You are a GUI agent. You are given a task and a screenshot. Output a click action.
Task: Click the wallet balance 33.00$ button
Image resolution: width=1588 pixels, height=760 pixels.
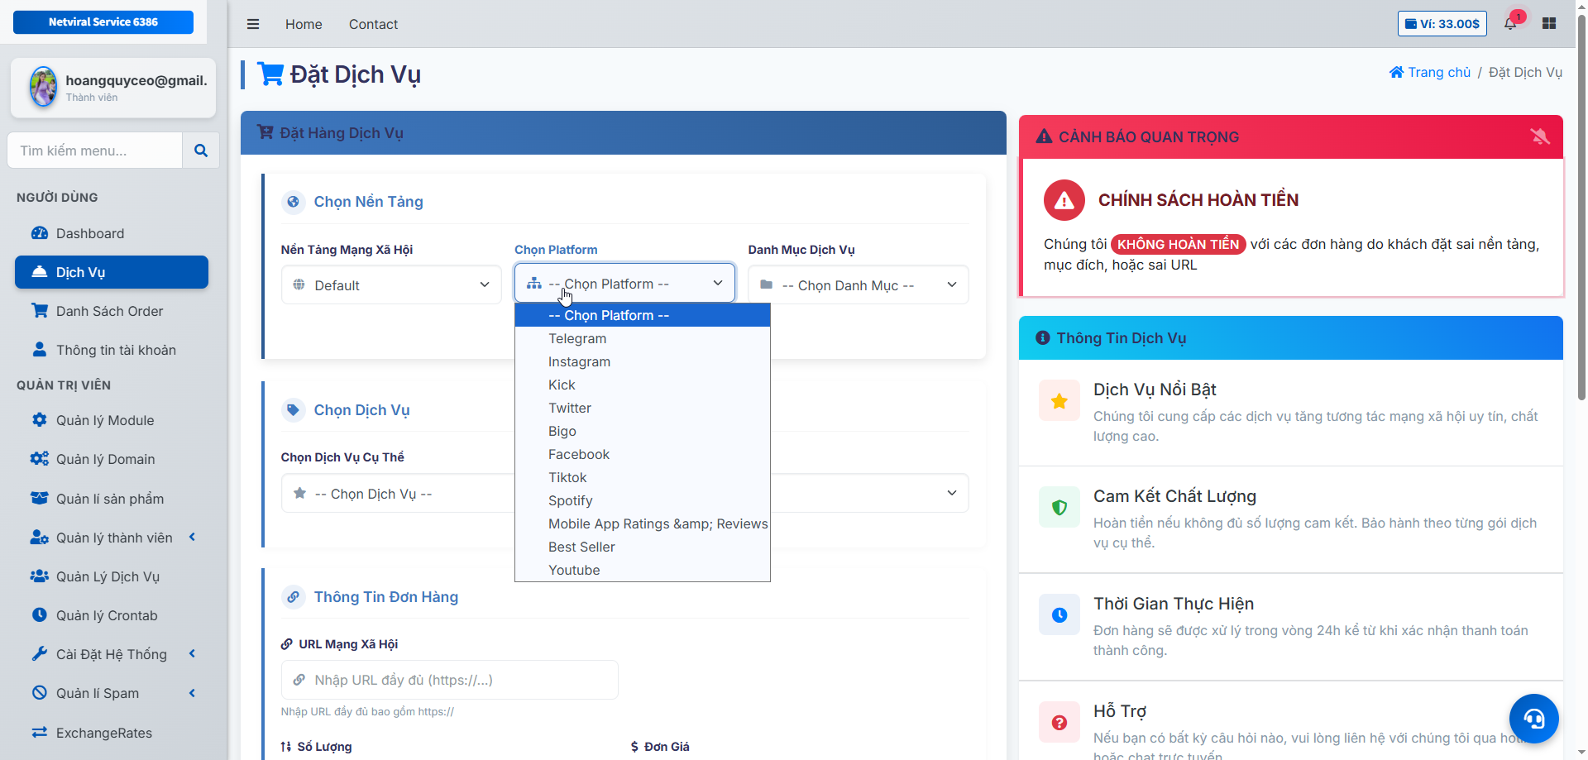[1442, 23]
